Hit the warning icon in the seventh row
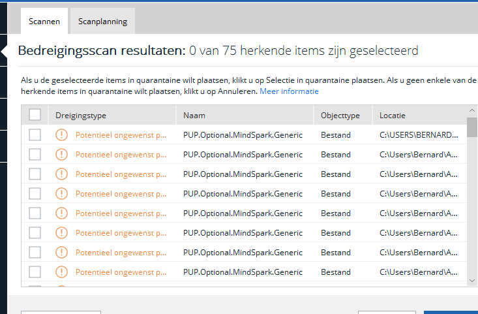 point(62,253)
